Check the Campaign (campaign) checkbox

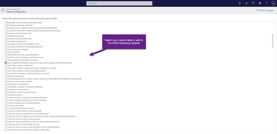click(6, 41)
